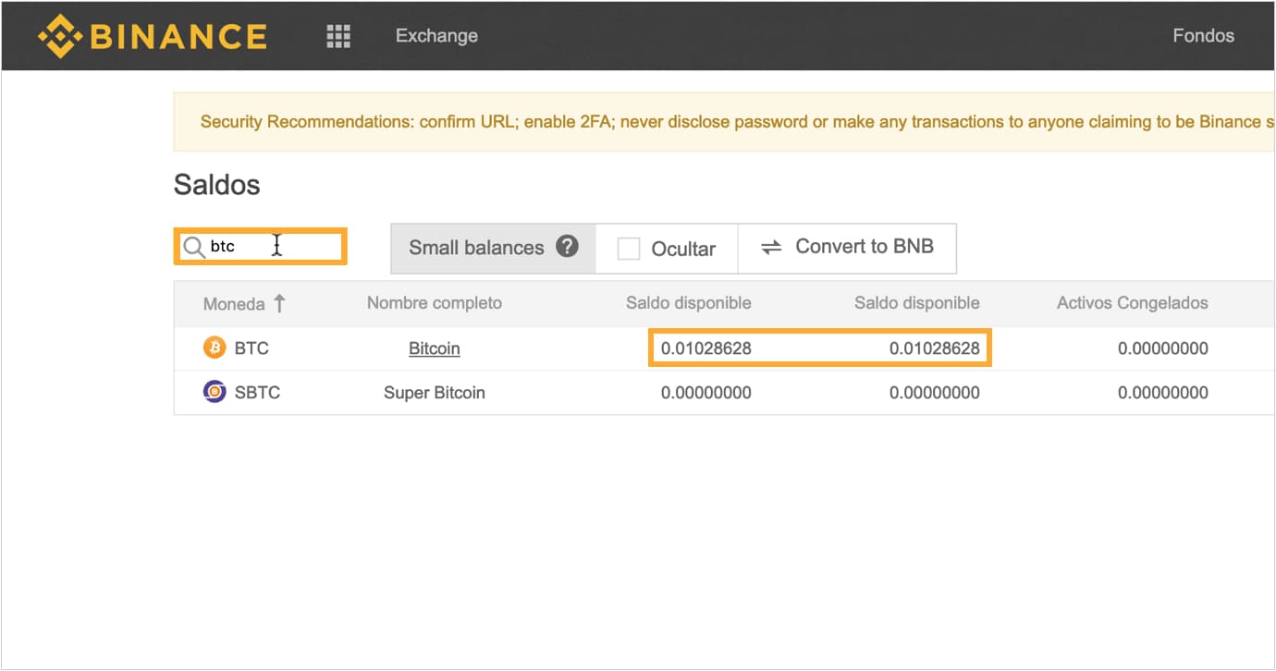Click the Convert to BNB arrows icon
This screenshot has width=1276, height=671.
pos(771,248)
